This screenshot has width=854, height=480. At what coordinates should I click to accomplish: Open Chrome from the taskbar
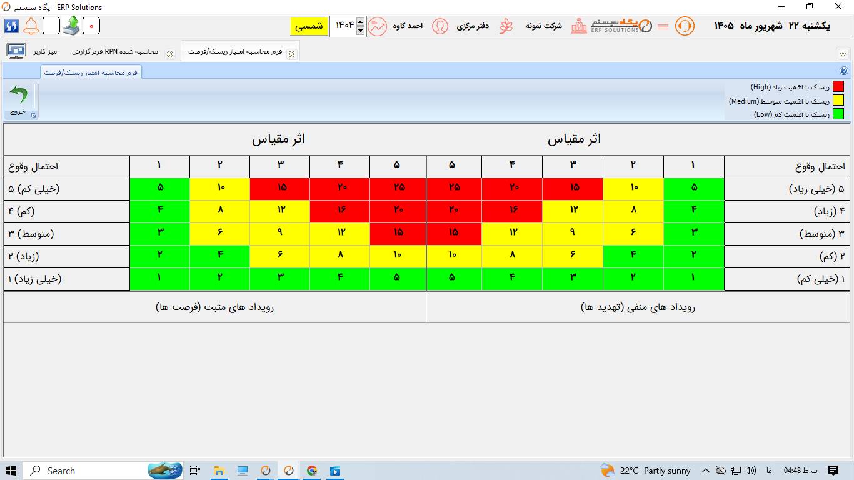tap(312, 471)
